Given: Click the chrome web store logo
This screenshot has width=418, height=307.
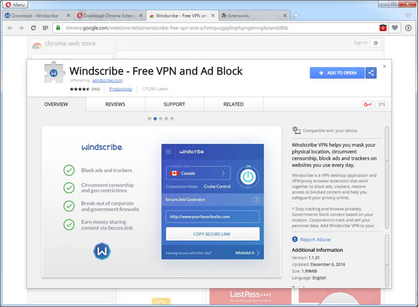Looking at the screenshot, I should [x=63, y=44].
